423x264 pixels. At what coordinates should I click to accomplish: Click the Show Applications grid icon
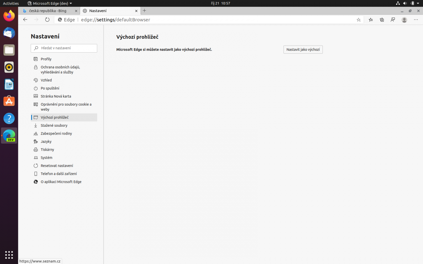pyautogui.click(x=9, y=255)
